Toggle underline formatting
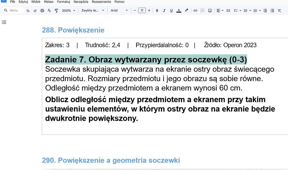 [171, 10]
